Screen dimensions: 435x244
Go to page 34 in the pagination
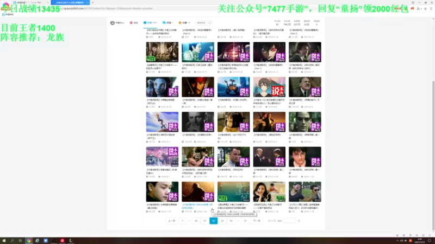[x=231, y=221]
